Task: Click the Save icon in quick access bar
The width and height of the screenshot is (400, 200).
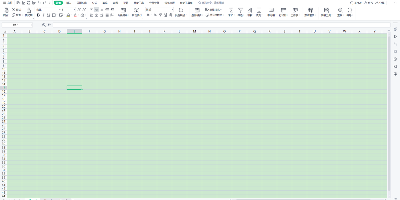Action: tap(18, 3)
